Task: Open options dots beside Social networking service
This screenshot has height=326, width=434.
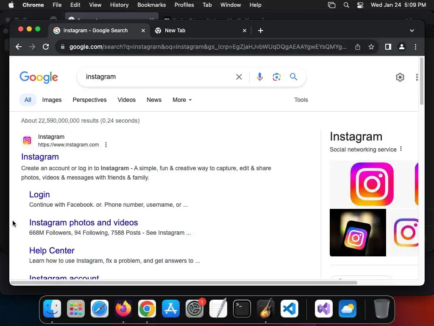Action: tap(401, 149)
